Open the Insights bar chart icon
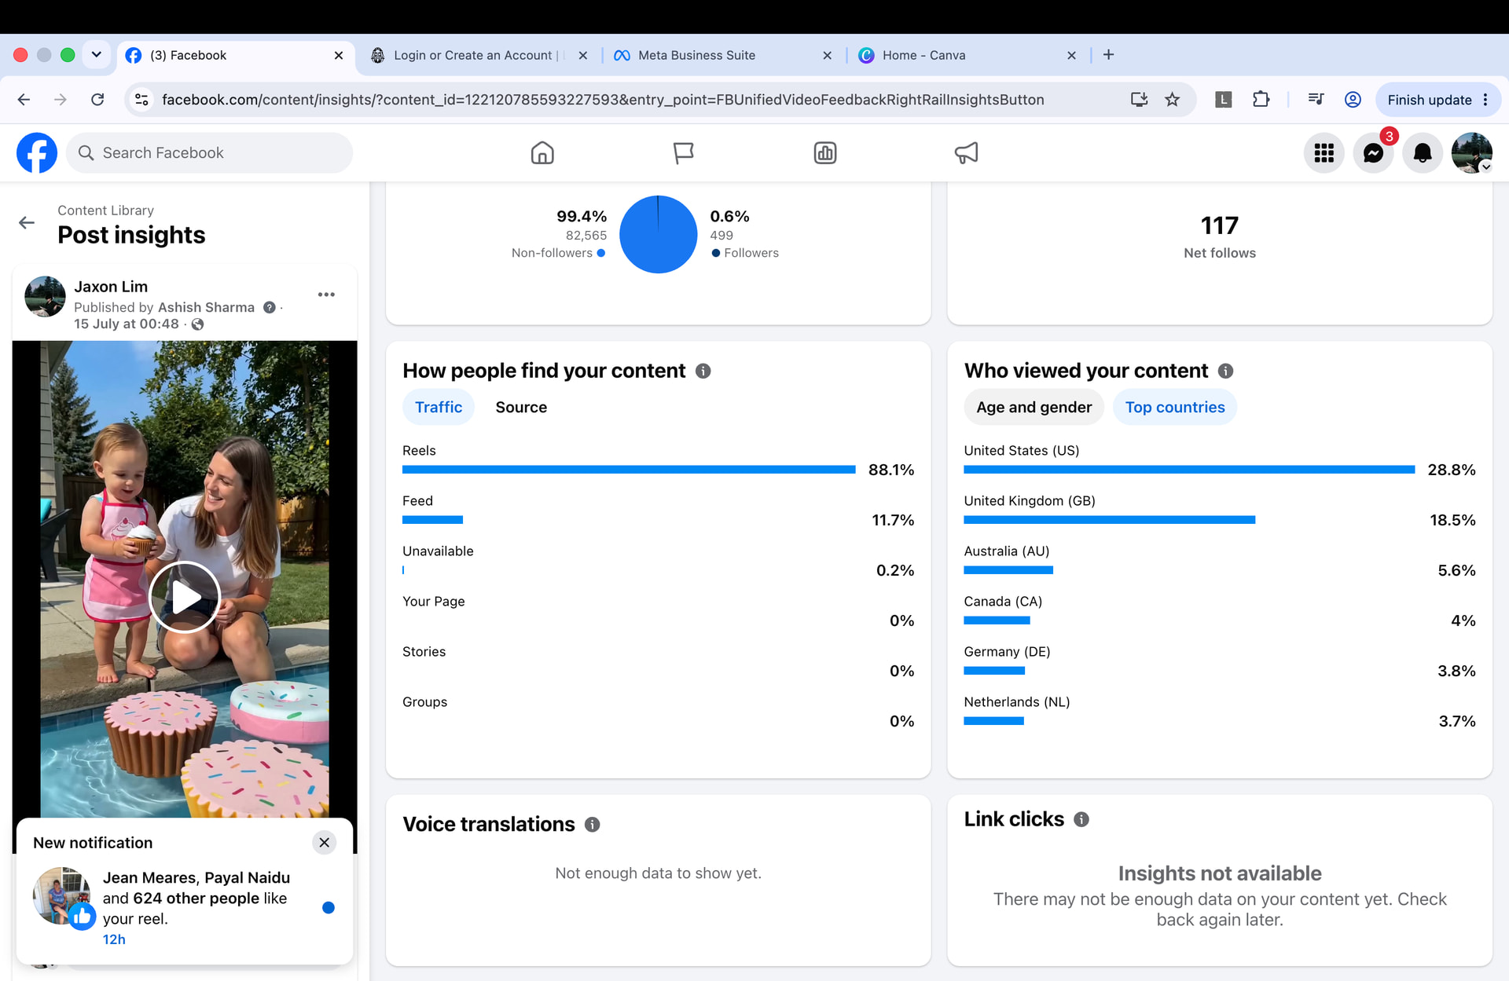 point(824,152)
